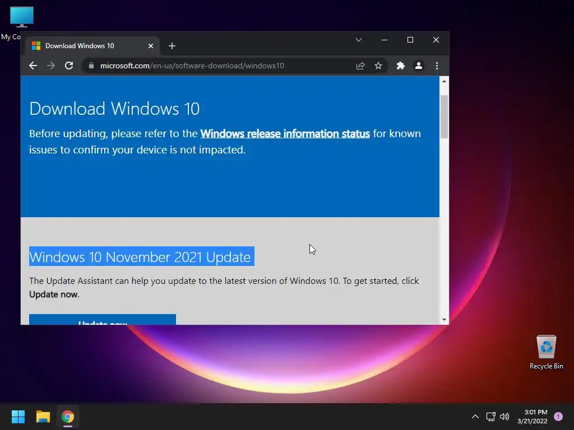574x430 pixels.
Task: Minimize the Chrome window
Action: (x=385, y=40)
